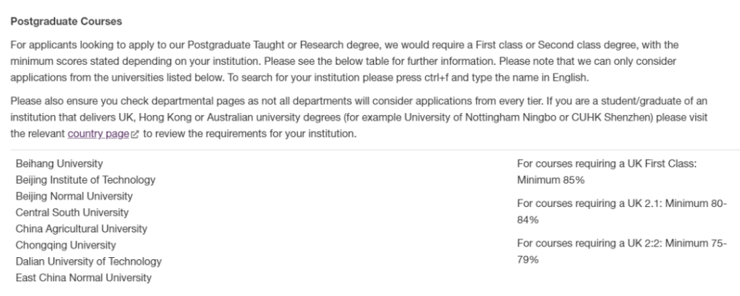
Task: Click East China Normal University entry
Action: click(x=83, y=278)
